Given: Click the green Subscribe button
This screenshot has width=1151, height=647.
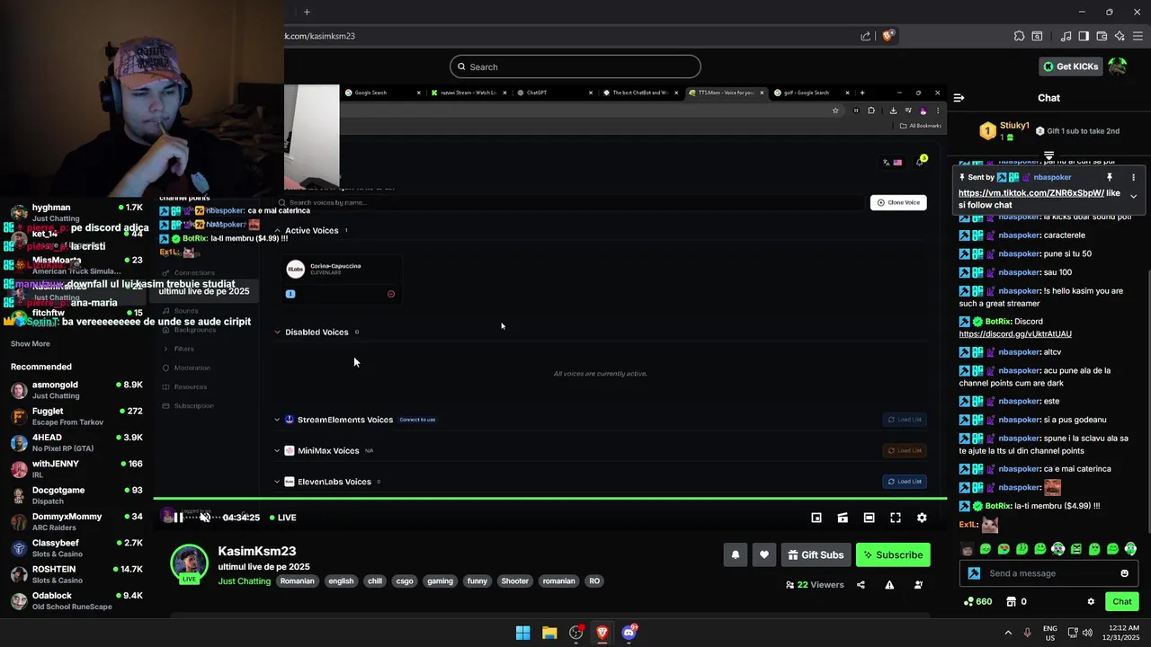Looking at the screenshot, I should tap(893, 555).
